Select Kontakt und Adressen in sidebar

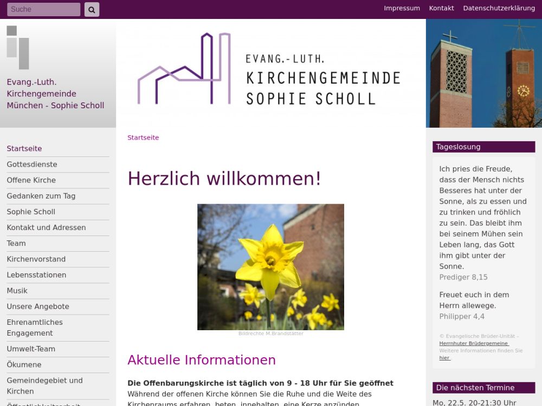click(46, 227)
